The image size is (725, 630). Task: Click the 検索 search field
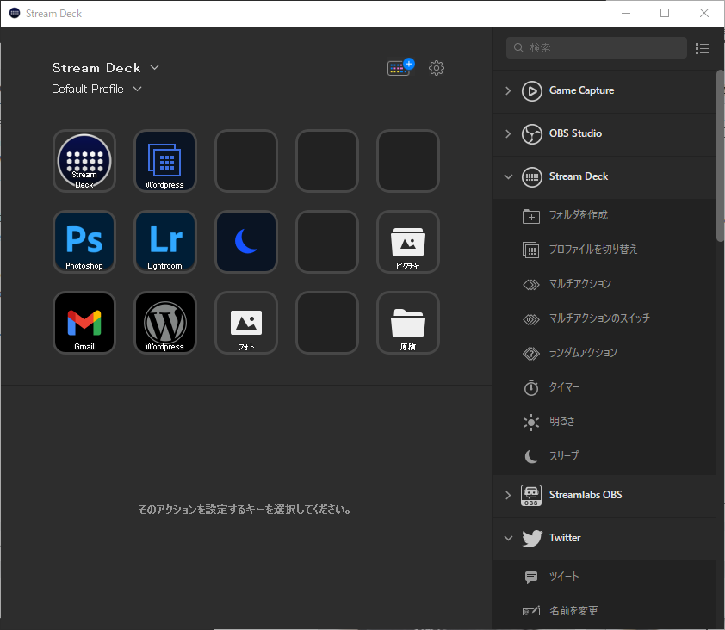(x=597, y=48)
